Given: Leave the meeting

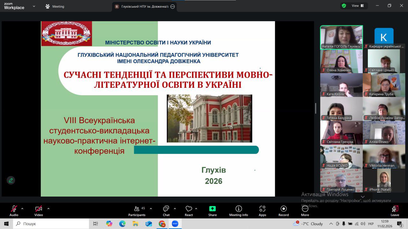Looking at the screenshot, I should pos(395,211).
